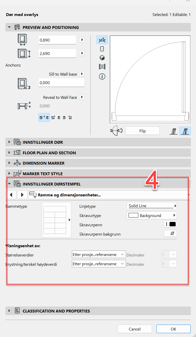196x337 pixels.
Task: Go to next door stamp settings page
Action: click(x=22, y=195)
